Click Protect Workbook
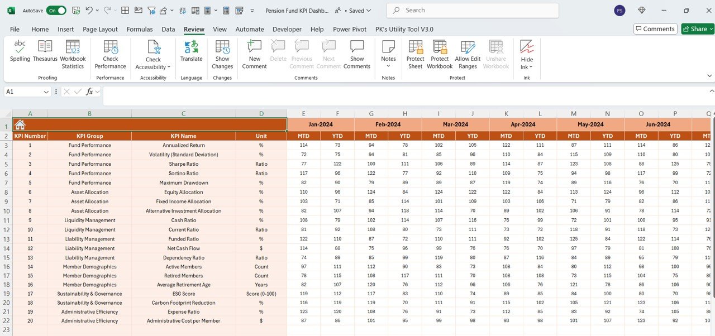This screenshot has height=336, width=715. pyautogui.click(x=440, y=55)
